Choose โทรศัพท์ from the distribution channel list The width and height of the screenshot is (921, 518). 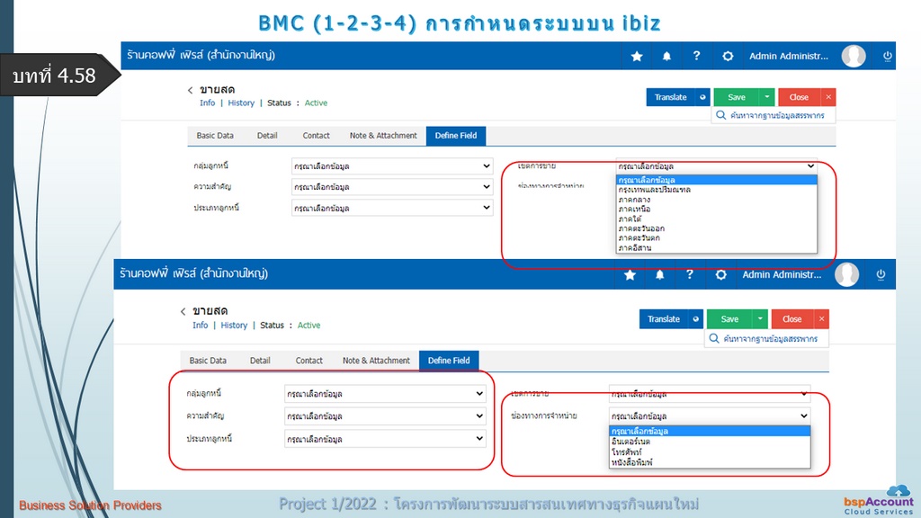(x=710, y=452)
